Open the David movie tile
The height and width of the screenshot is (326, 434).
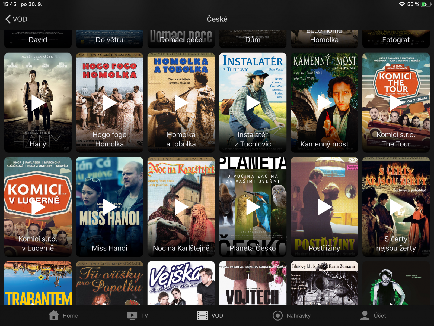tap(38, 39)
